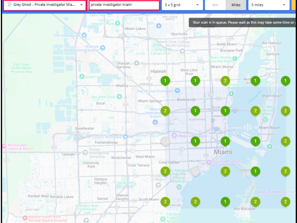Click the scan in queue notification banner

point(242,22)
